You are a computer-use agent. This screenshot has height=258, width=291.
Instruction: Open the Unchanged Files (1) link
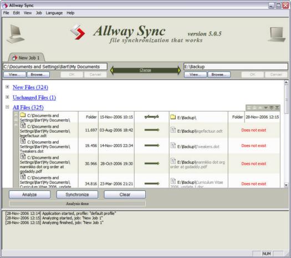(x=34, y=98)
